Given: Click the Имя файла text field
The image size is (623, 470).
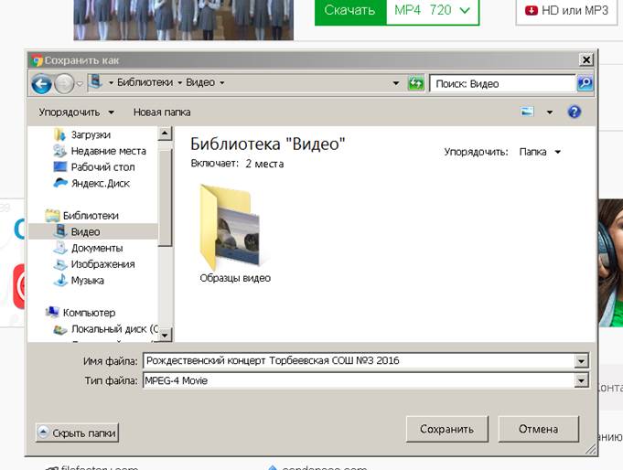Looking at the screenshot, I should tap(358, 361).
